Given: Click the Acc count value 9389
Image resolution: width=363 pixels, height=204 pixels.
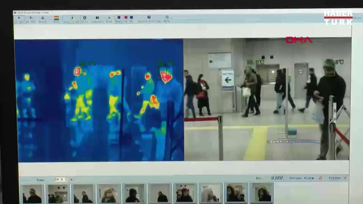Looking at the screenshot, I should coord(276,178).
